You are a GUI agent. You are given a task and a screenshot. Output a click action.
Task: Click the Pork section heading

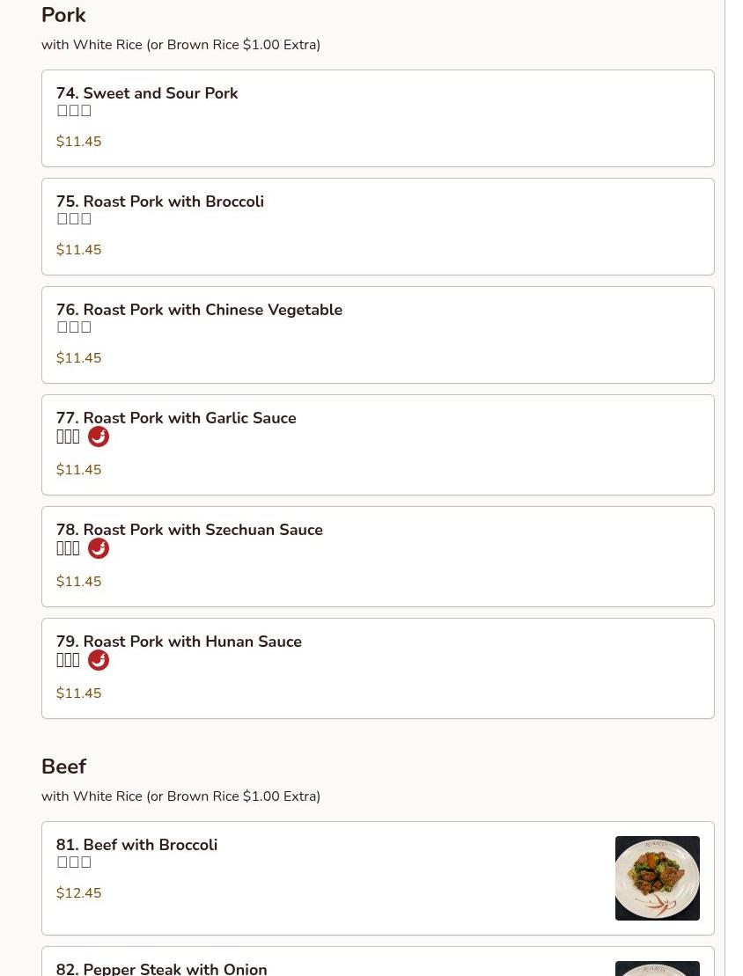[63, 15]
